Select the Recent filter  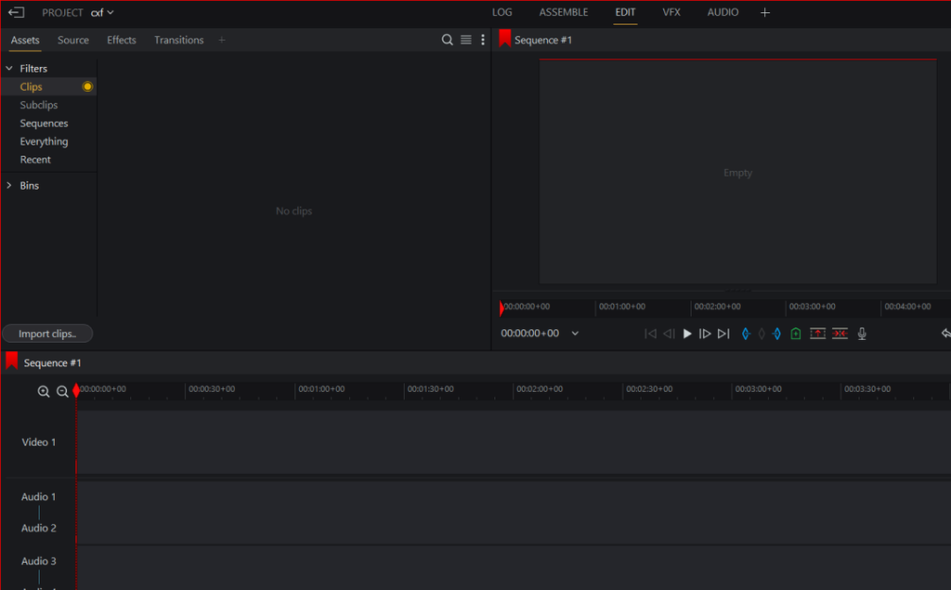click(35, 160)
